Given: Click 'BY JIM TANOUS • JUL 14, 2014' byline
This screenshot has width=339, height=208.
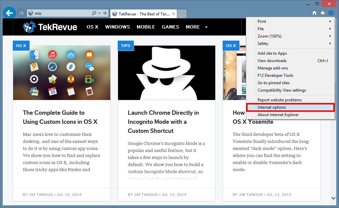Looking at the screenshot, I should point(157,194).
